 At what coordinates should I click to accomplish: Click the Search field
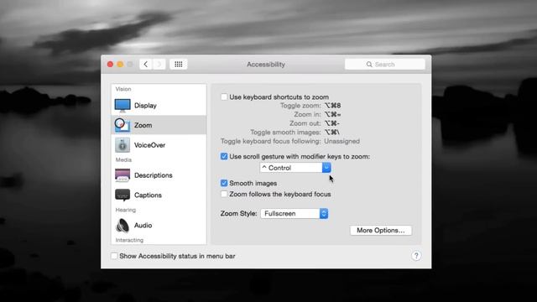(x=385, y=65)
